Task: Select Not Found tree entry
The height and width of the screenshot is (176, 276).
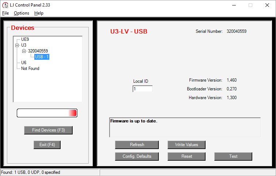Action: tap(30, 69)
